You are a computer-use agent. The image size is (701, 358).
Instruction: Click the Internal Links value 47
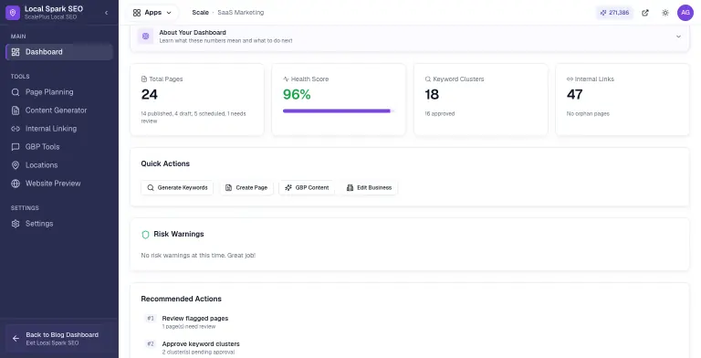[574, 94]
